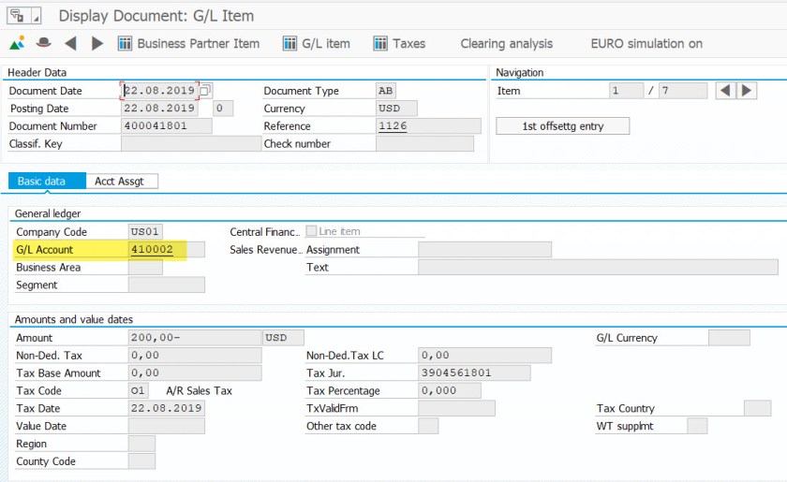Click the Tax Country field
The width and height of the screenshot is (787, 482).
click(757, 408)
